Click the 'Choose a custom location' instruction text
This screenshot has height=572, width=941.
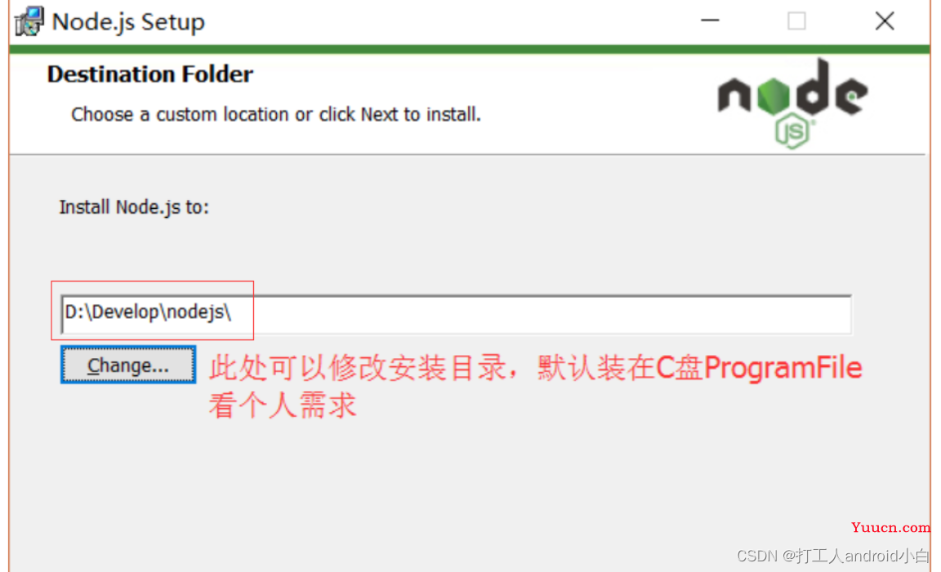276,114
